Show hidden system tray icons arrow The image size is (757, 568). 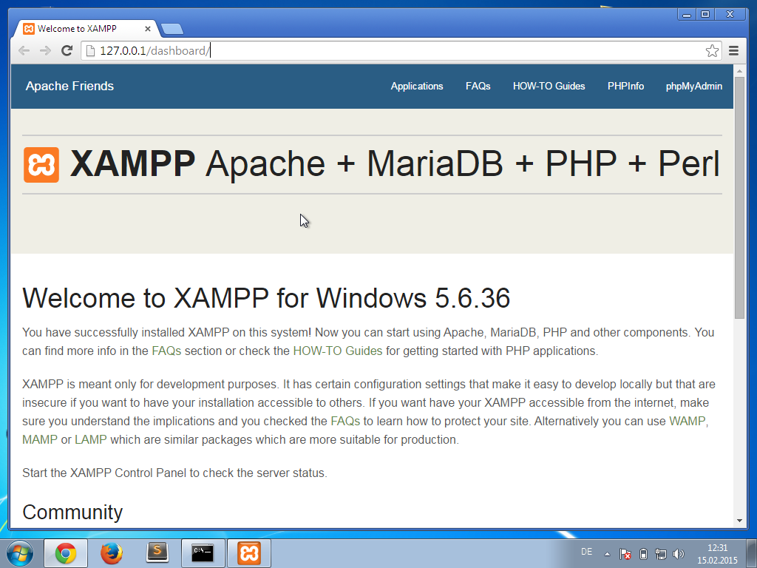click(x=607, y=554)
